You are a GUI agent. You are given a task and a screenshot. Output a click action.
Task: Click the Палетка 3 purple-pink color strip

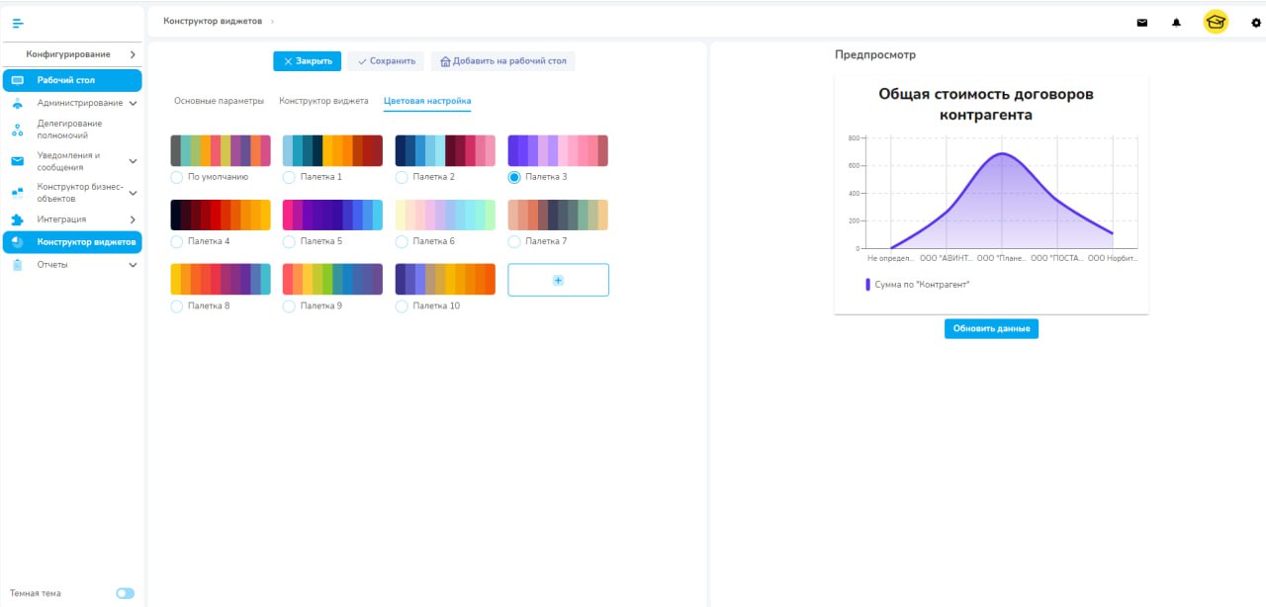coord(558,150)
